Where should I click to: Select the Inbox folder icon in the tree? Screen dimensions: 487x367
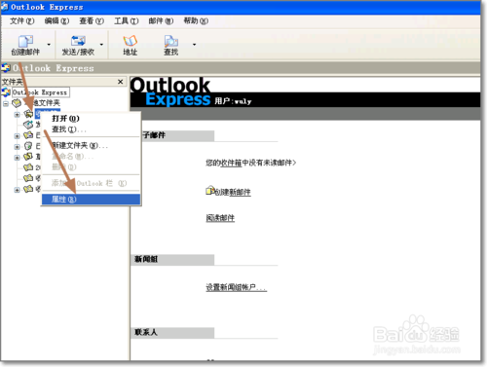click(28, 114)
